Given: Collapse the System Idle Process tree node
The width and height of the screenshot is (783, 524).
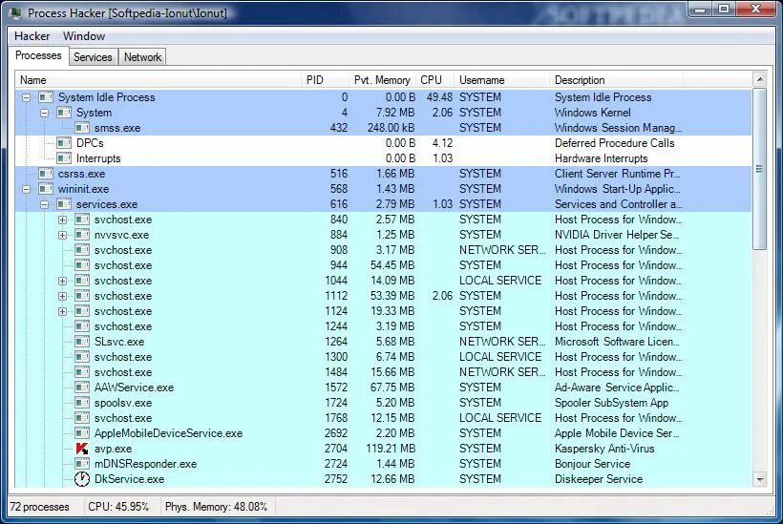Looking at the screenshot, I should point(26,97).
